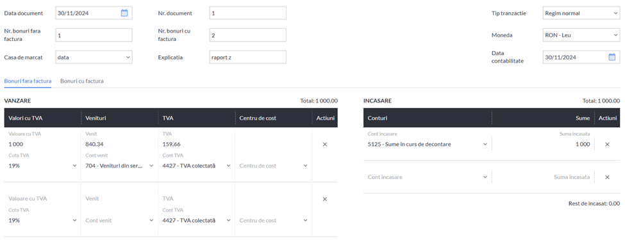
Task: Change Cota TVA 19% in first row
Action: click(x=43, y=166)
